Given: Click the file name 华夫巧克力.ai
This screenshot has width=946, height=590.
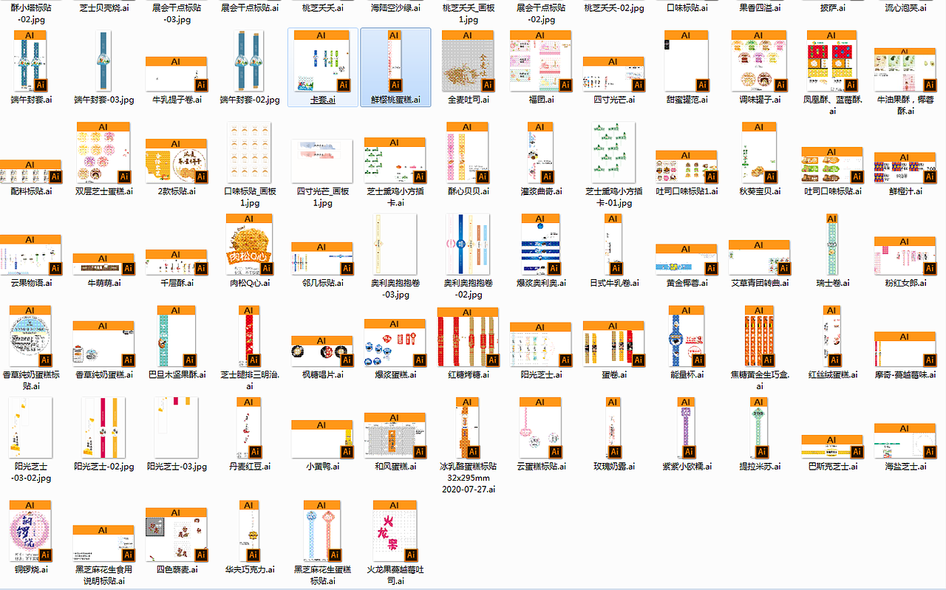Looking at the screenshot, I should point(248,569).
